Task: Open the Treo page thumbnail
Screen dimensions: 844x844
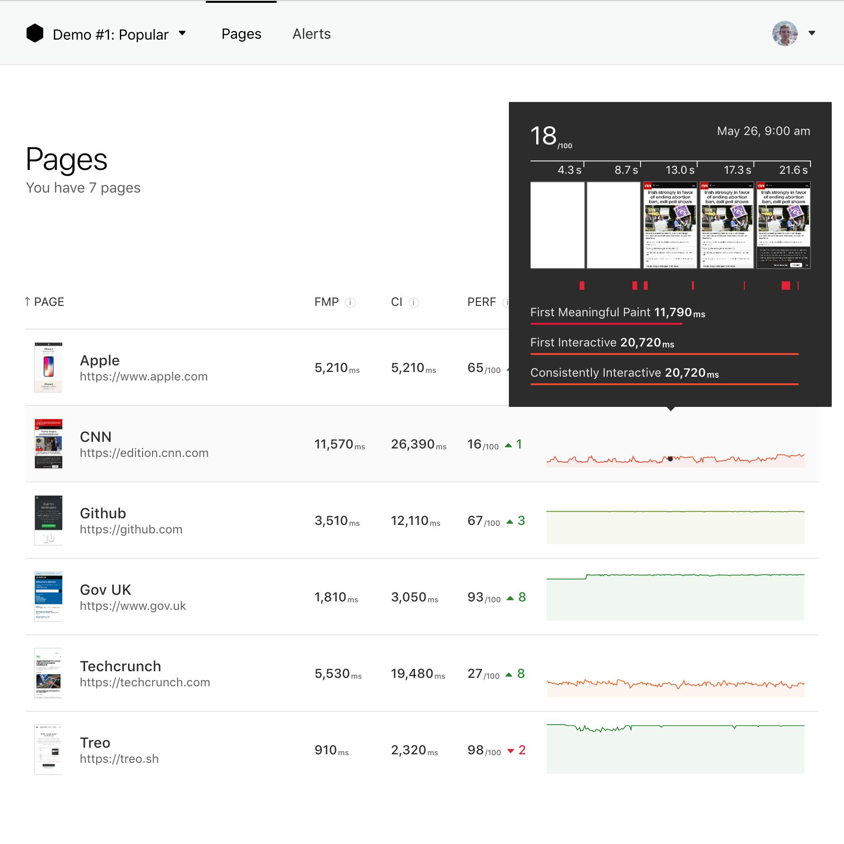Action: point(48,750)
